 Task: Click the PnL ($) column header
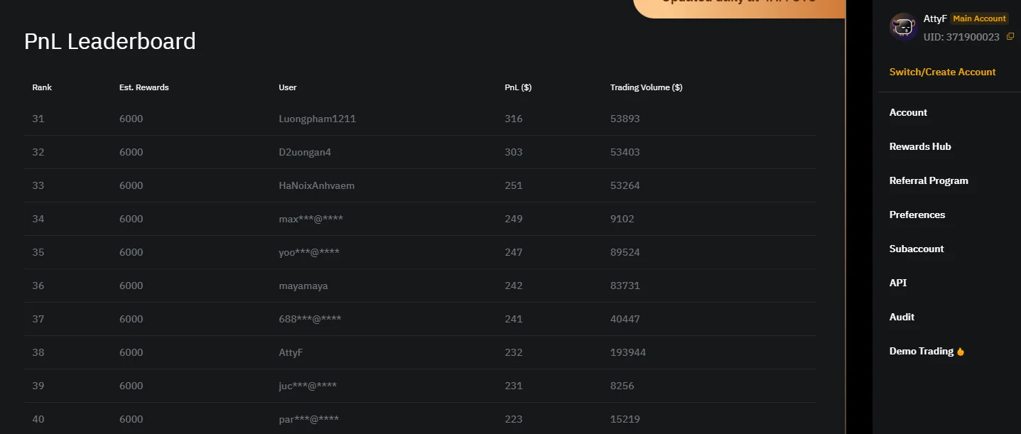click(518, 87)
